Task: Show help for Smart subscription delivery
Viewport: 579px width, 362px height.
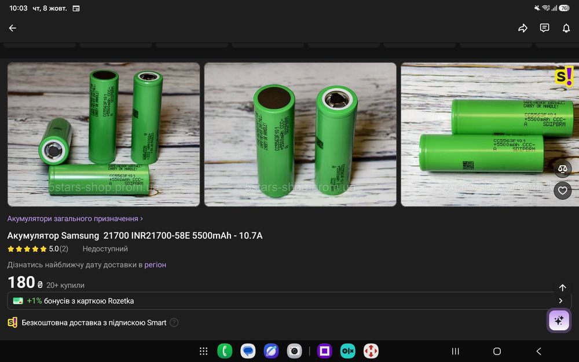Action: 174,323
